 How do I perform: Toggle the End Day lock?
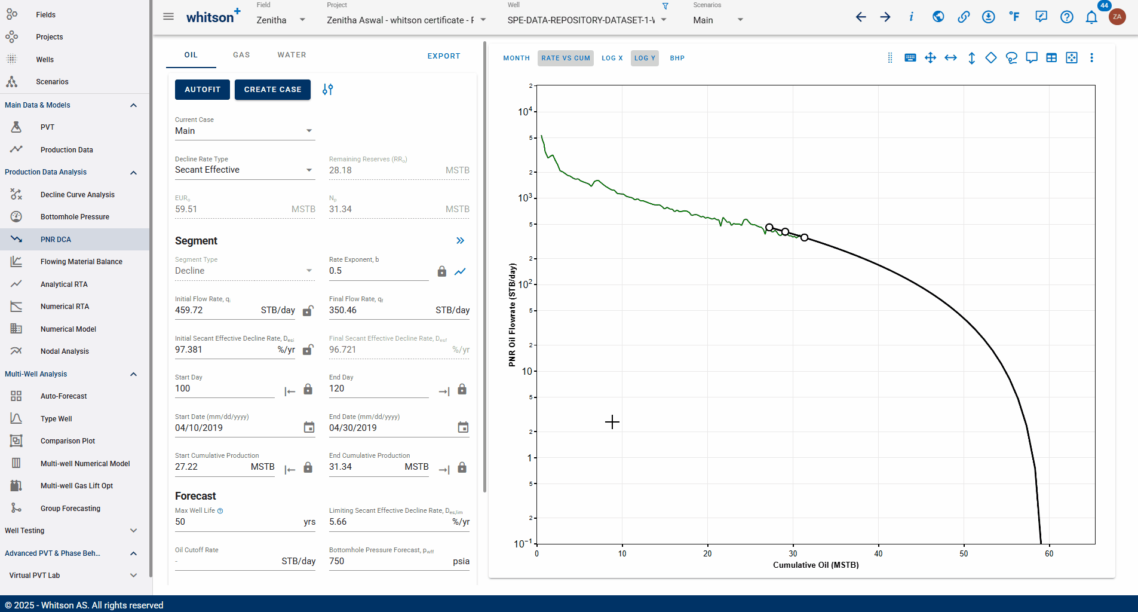click(462, 389)
